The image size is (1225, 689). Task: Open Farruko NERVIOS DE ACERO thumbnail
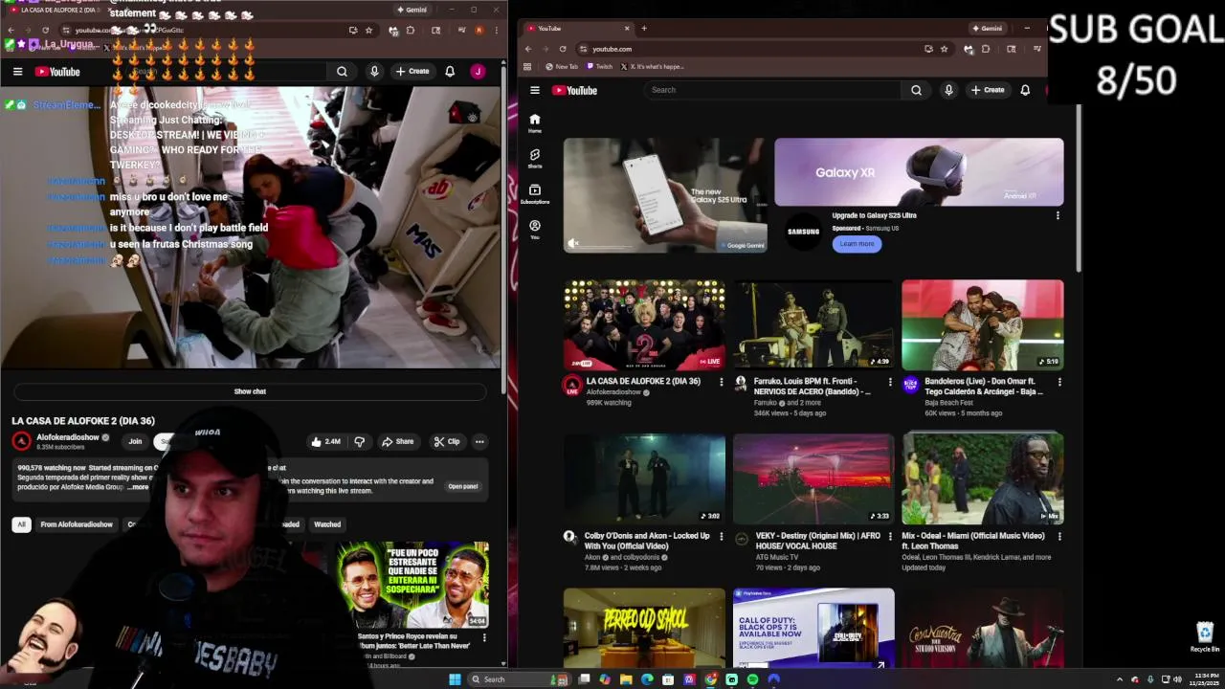(x=813, y=324)
